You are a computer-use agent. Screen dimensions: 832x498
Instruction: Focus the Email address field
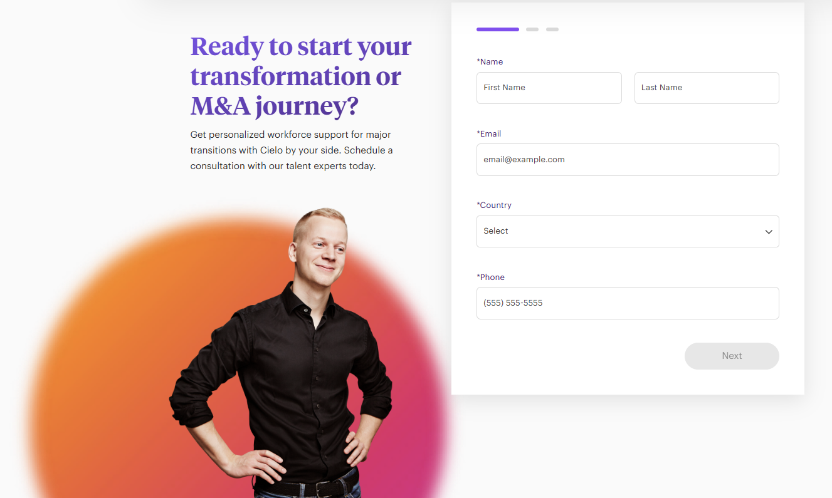pyautogui.click(x=628, y=160)
